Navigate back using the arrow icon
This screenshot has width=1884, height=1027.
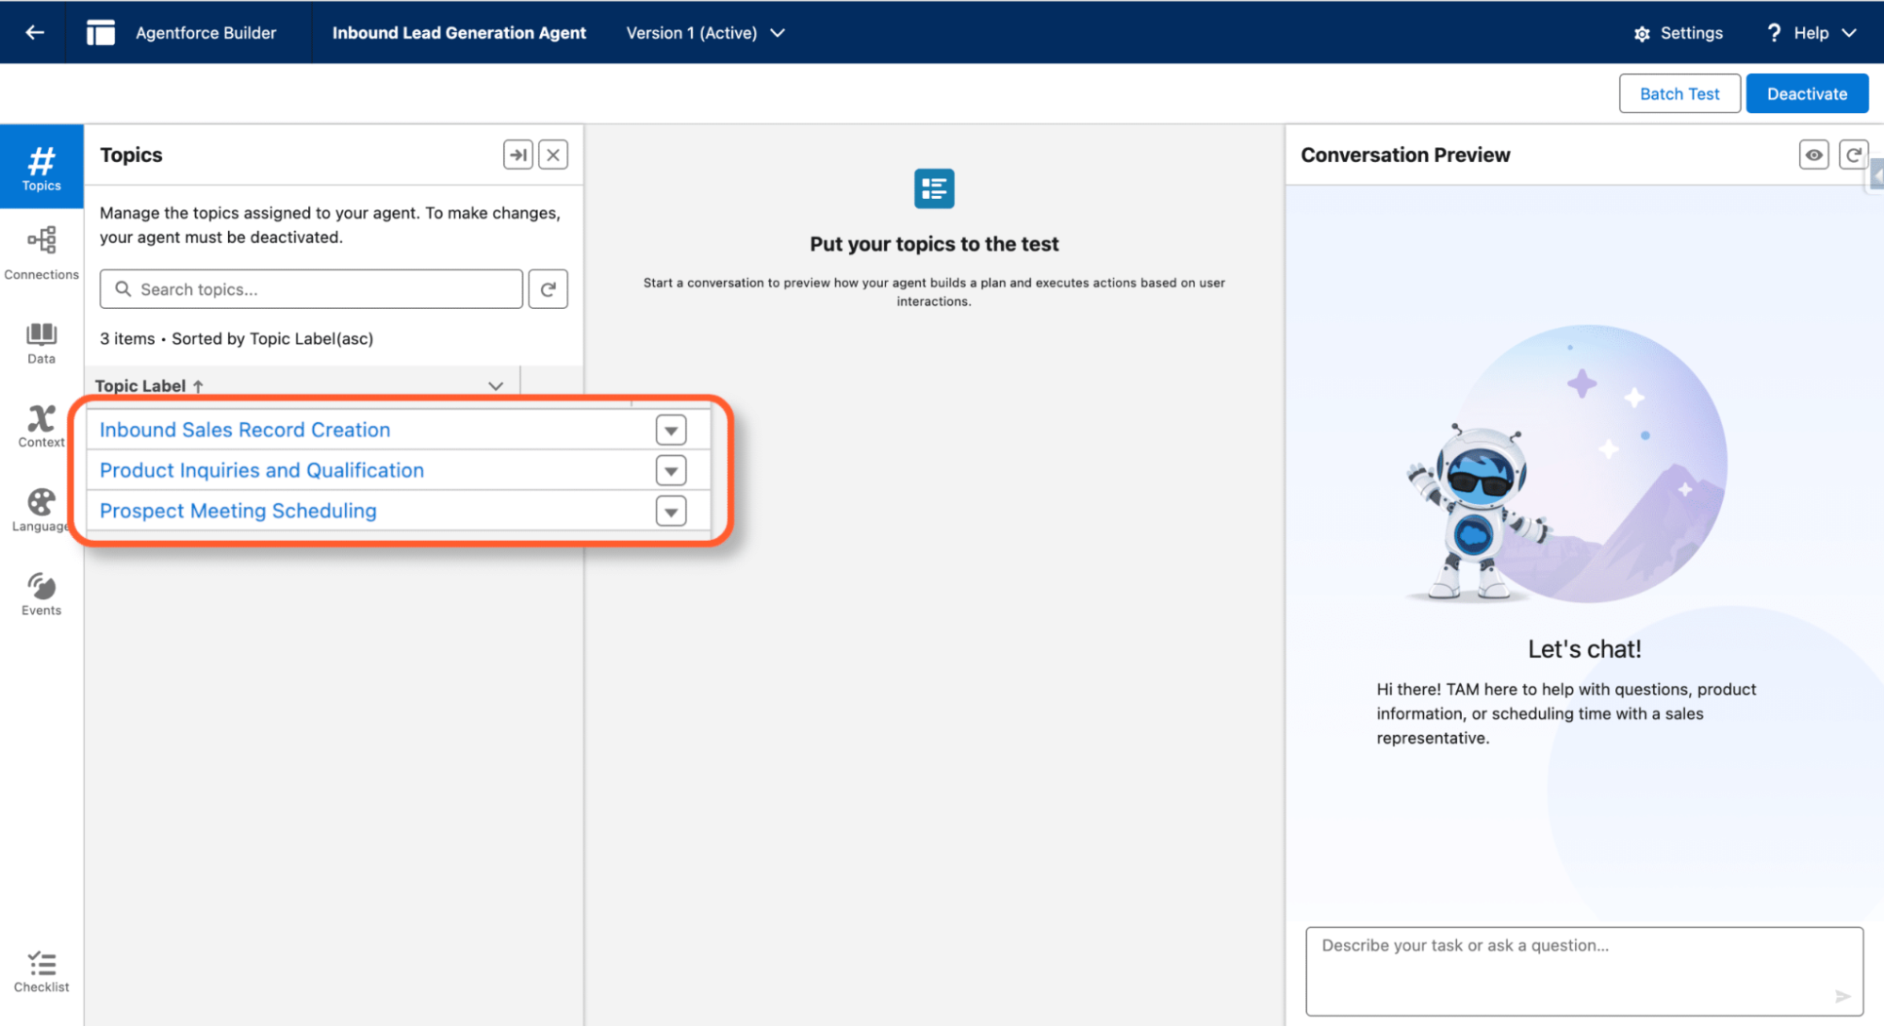34,32
